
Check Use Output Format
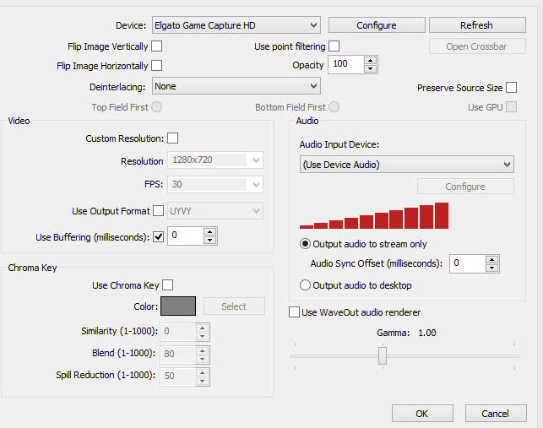[x=158, y=210]
